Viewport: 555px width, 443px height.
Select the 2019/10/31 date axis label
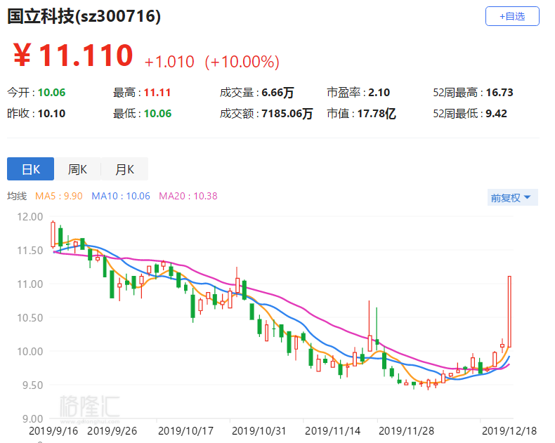259,430
